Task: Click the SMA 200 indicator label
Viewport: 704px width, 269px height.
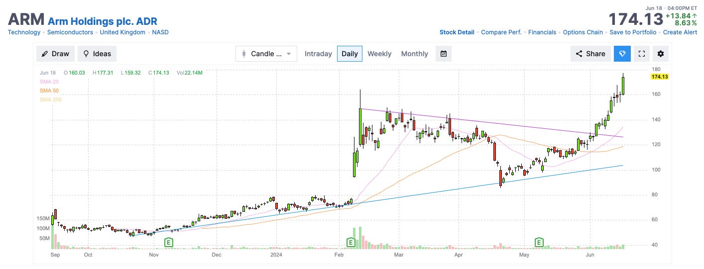Action: [x=50, y=99]
